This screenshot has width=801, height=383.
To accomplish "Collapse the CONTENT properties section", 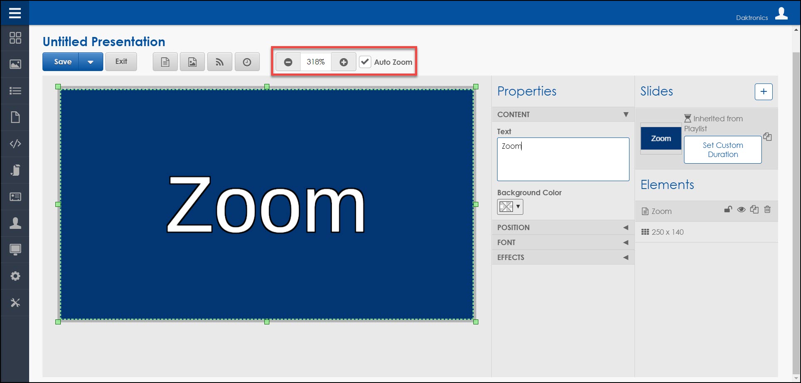I will click(x=625, y=114).
